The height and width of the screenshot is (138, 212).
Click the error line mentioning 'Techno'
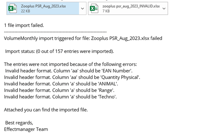(60, 97)
